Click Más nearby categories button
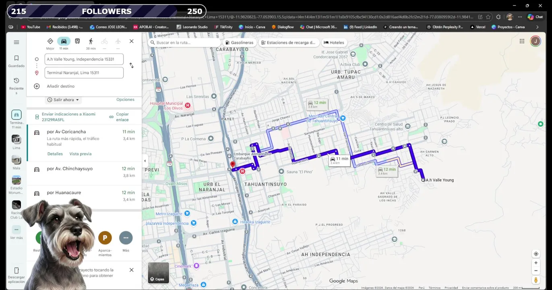 coord(126,238)
